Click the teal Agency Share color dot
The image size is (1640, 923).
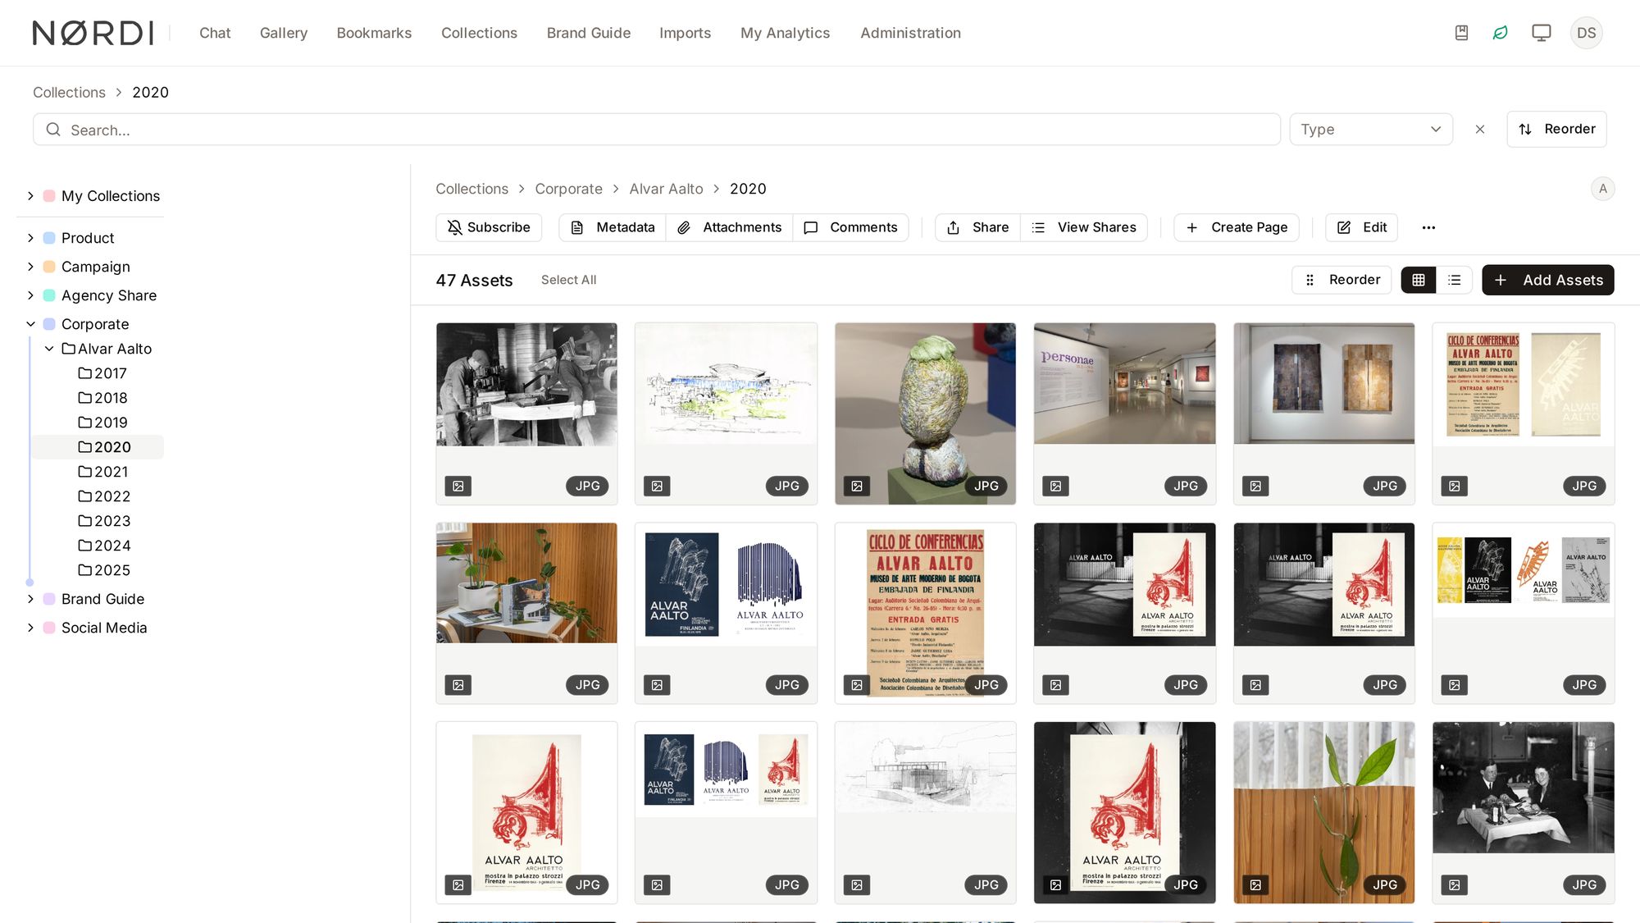click(x=49, y=295)
